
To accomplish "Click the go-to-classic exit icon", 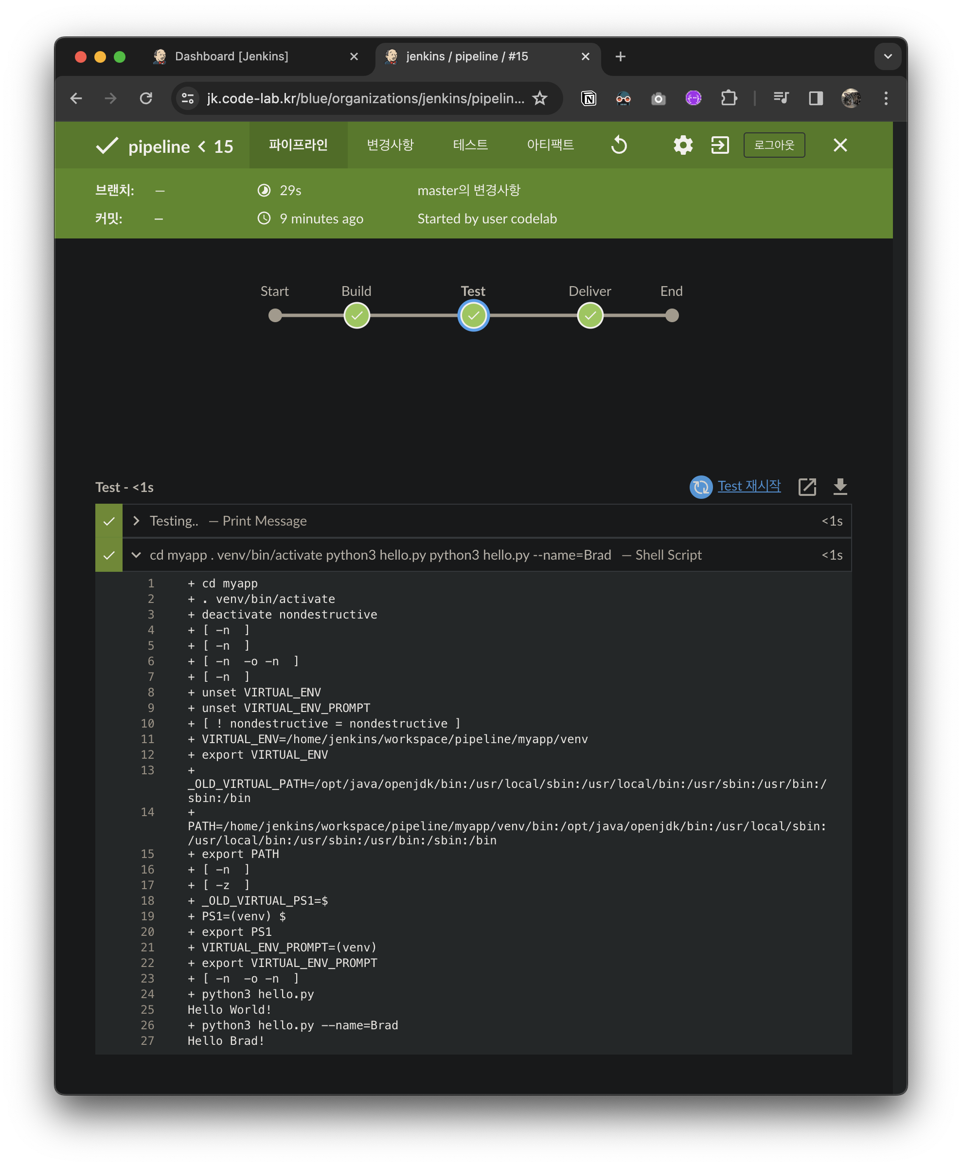I will pyautogui.click(x=720, y=145).
